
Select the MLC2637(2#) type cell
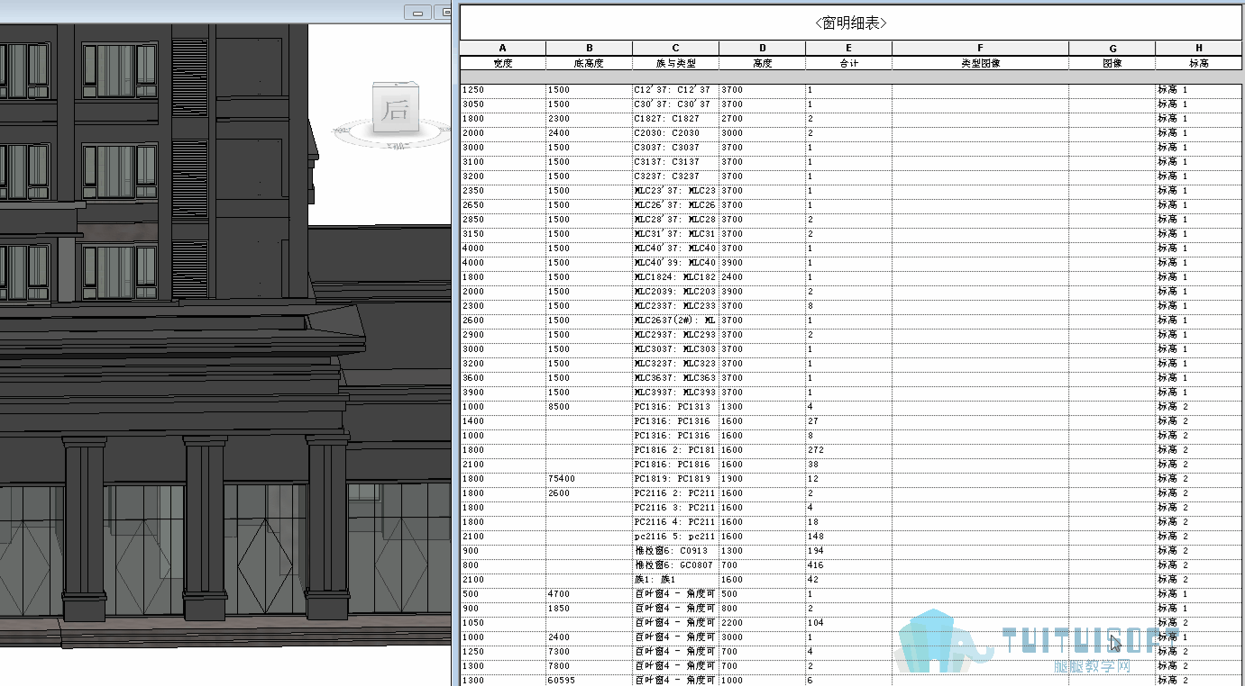675,320
